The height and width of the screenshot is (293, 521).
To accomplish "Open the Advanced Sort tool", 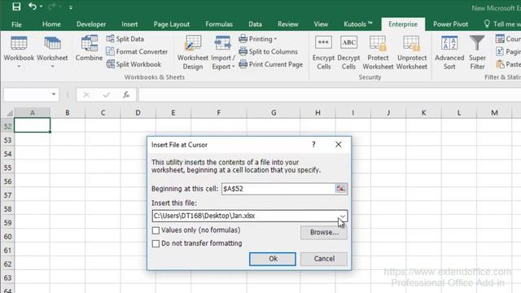I will point(449,53).
